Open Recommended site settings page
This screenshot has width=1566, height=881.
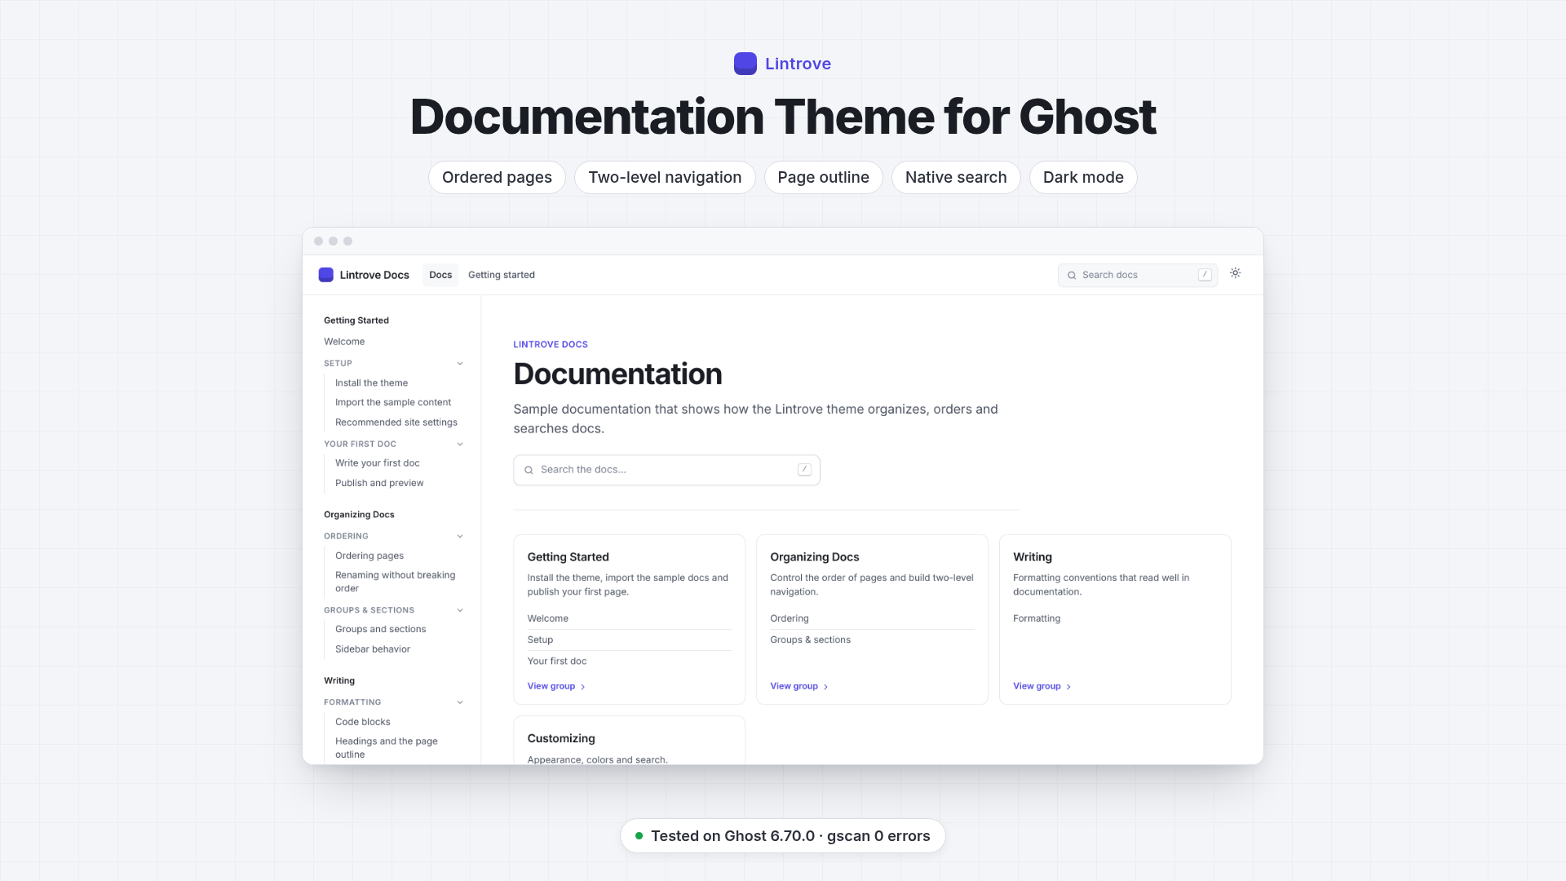click(396, 423)
